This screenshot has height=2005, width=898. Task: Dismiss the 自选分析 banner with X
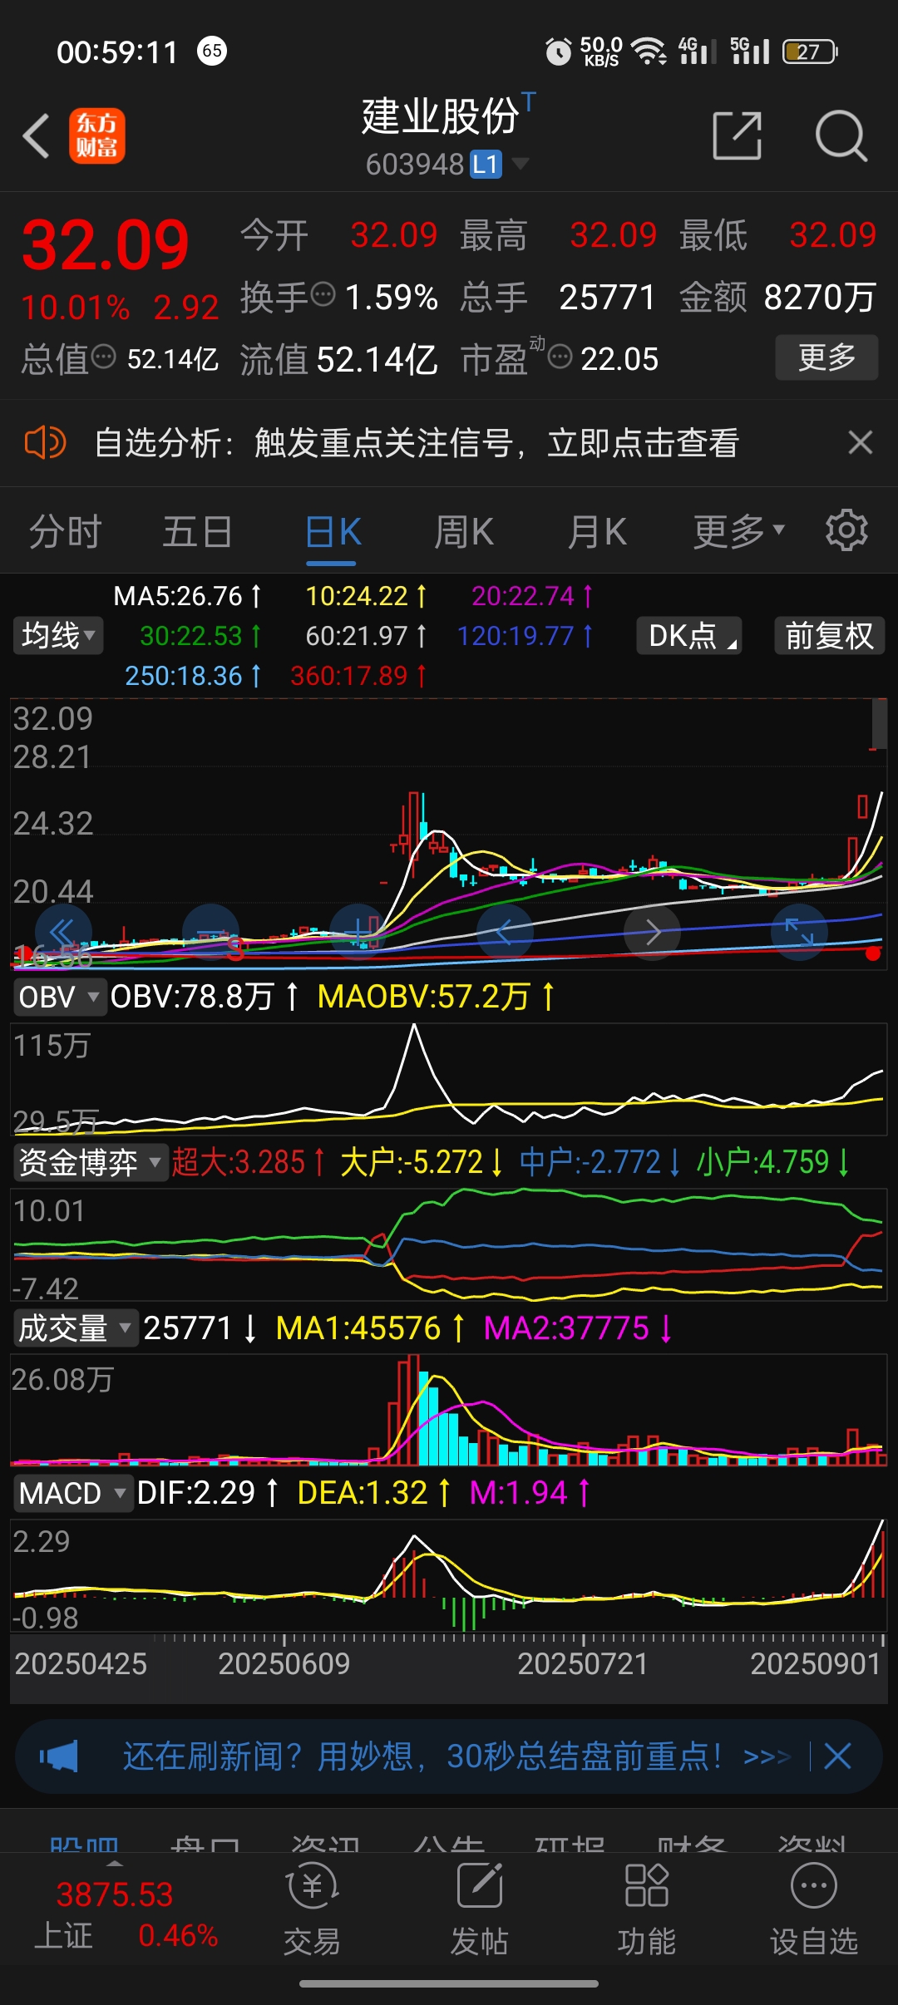pos(861,442)
